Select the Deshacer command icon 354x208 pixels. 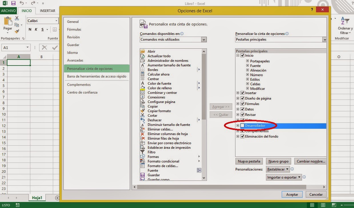point(143,120)
